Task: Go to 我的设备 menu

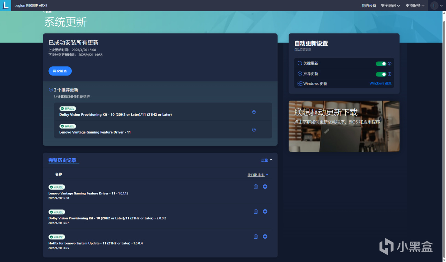Action: [369, 6]
